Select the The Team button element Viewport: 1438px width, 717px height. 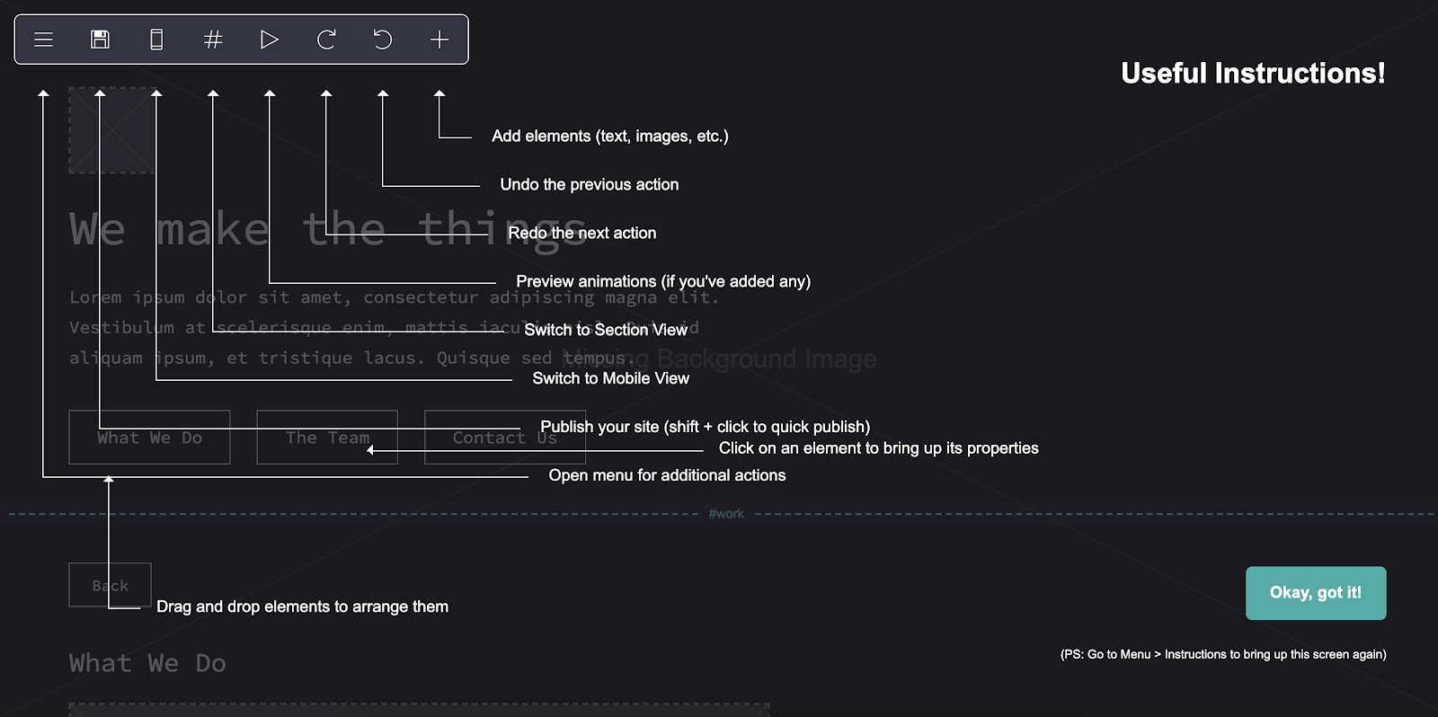click(x=327, y=438)
